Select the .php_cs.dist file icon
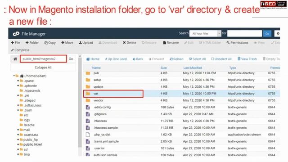 (x=88, y=135)
